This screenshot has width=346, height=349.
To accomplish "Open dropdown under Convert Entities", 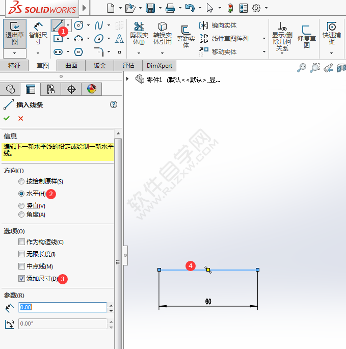I will tap(163, 53).
